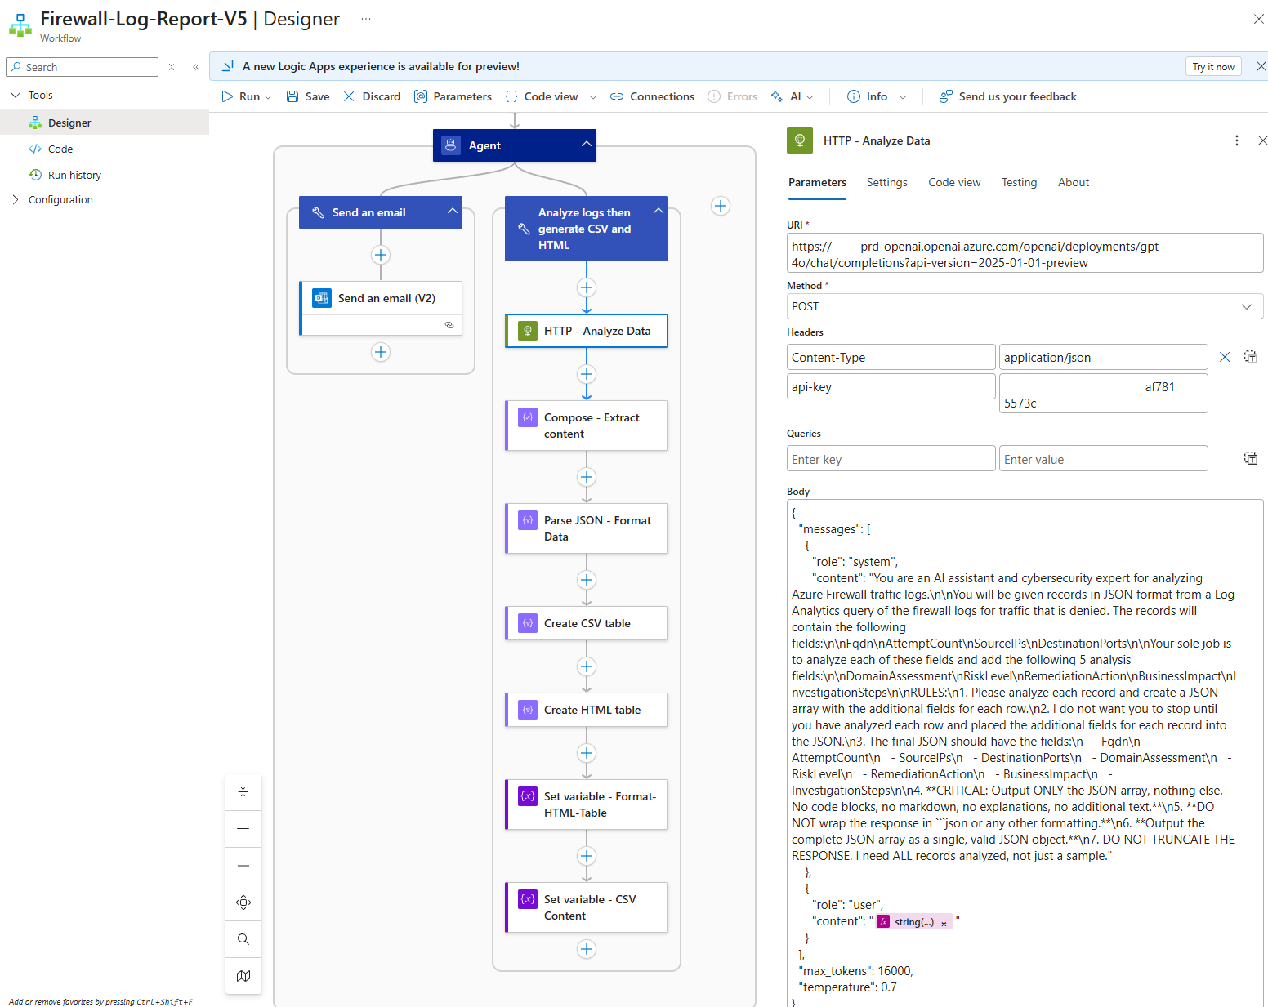1268x1007 pixels.
Task: Switch to the Settings tab
Action: pos(886,182)
